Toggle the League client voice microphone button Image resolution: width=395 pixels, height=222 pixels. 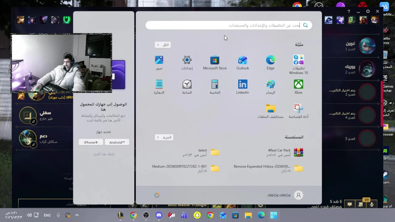372,204
